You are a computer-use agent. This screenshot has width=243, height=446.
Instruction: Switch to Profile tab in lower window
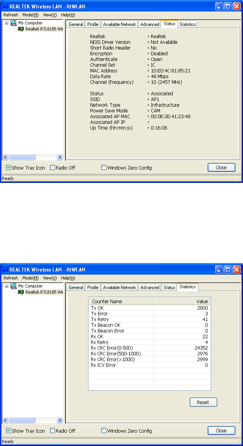(x=93, y=287)
